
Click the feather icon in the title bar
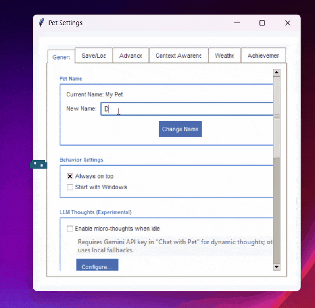click(x=41, y=23)
